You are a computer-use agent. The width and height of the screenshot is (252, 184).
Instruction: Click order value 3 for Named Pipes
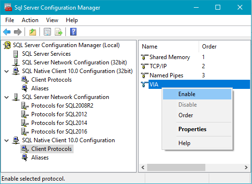click(x=203, y=75)
